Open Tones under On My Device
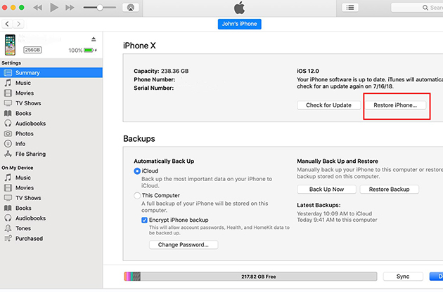The image size is (443, 292). 51,228
